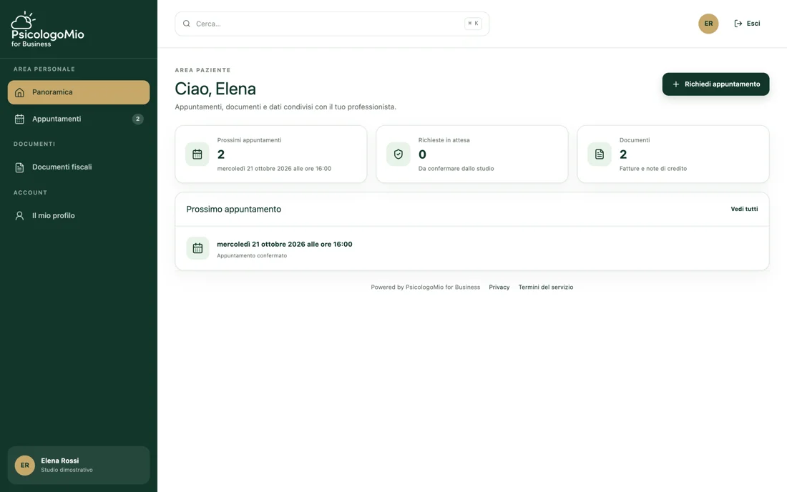The height and width of the screenshot is (492, 787).
Task: Click the Richiedi appuntamento button
Action: pos(715,84)
